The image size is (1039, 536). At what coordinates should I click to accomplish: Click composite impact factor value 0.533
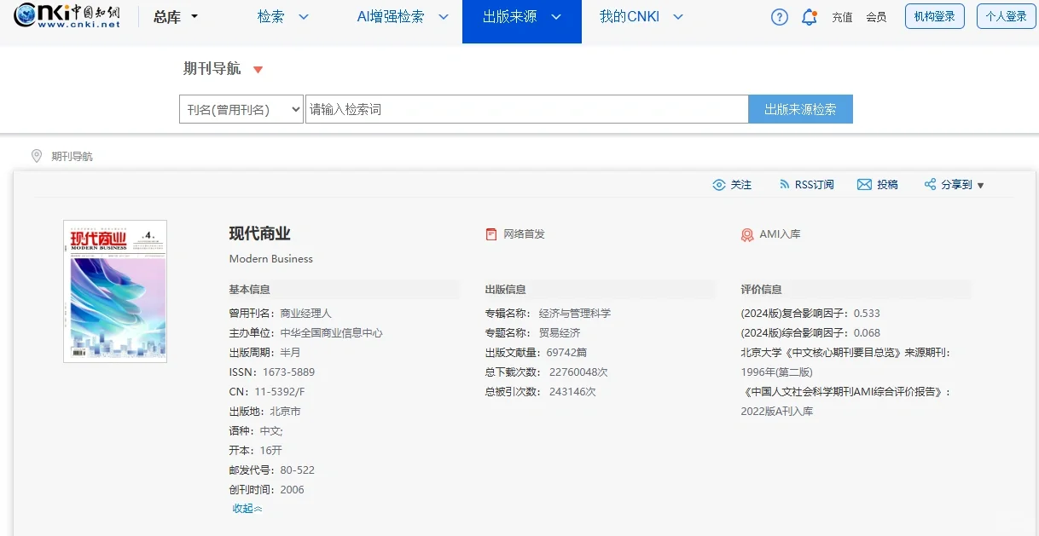(867, 314)
